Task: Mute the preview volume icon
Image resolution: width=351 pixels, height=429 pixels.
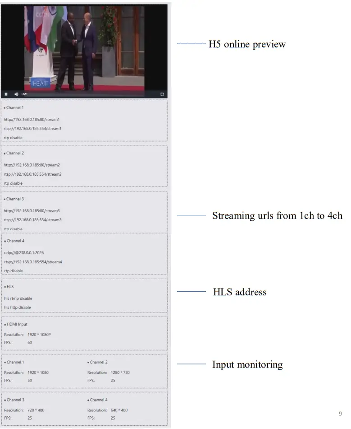Action: (x=16, y=94)
